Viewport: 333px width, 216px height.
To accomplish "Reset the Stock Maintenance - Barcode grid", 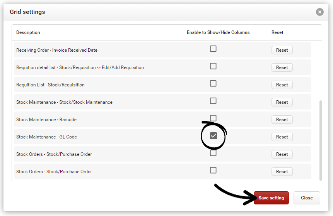I will point(282,120).
